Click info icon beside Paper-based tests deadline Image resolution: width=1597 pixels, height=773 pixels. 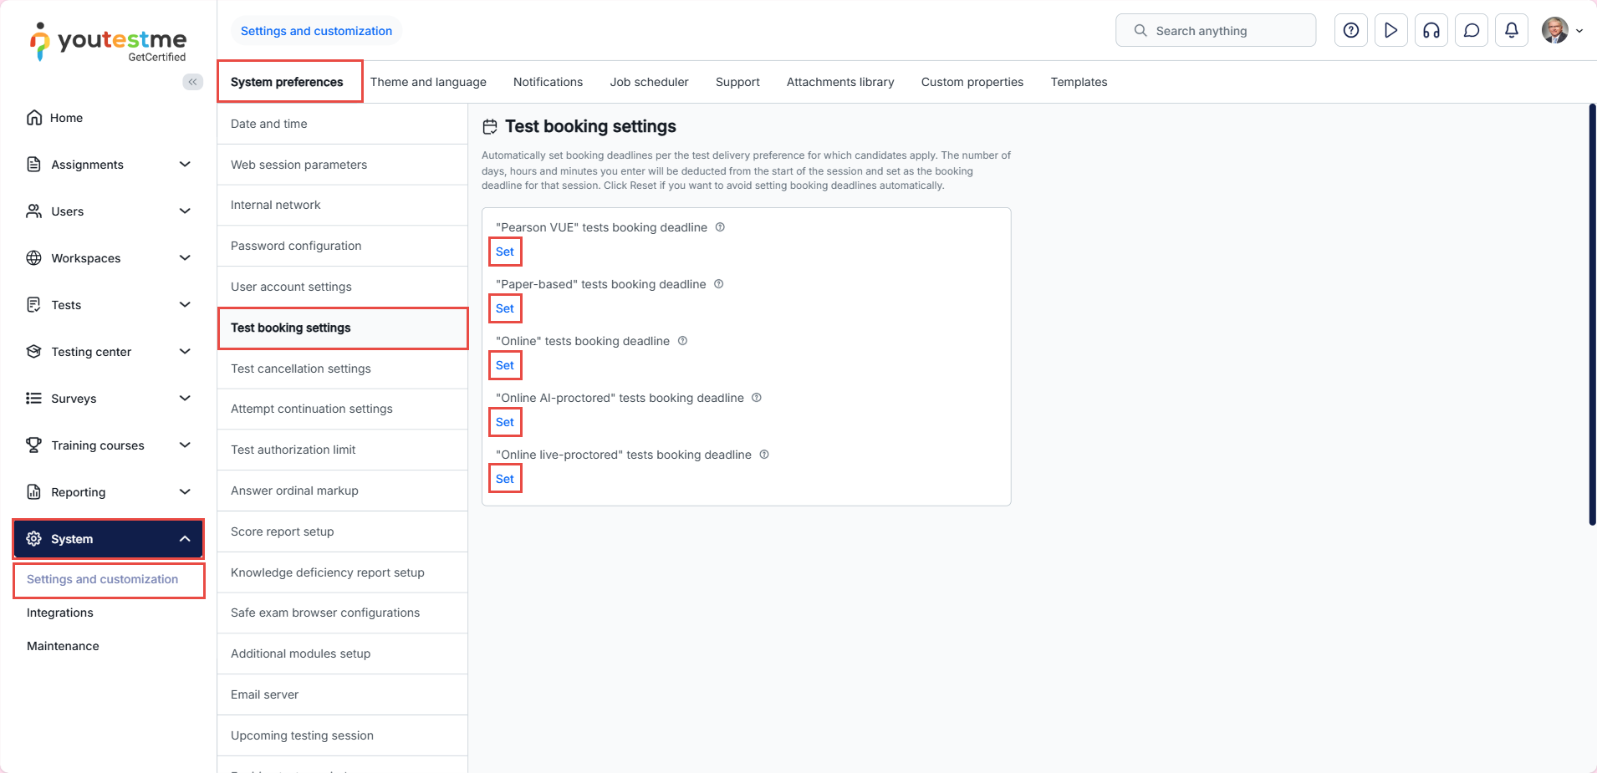pos(718,284)
